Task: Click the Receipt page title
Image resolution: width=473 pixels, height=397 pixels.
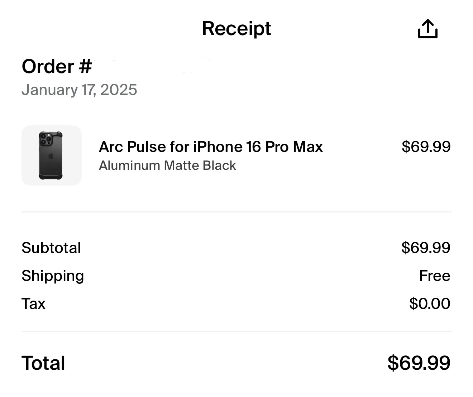Action: click(236, 28)
